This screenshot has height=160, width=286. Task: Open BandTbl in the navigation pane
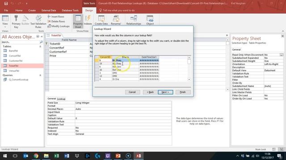click(x=13, y=51)
